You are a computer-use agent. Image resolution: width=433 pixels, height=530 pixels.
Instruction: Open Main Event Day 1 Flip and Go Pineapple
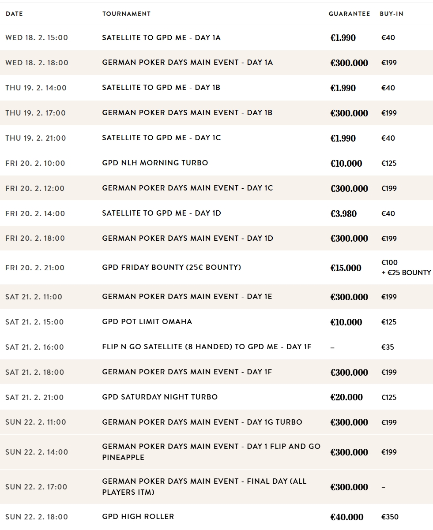click(x=211, y=452)
